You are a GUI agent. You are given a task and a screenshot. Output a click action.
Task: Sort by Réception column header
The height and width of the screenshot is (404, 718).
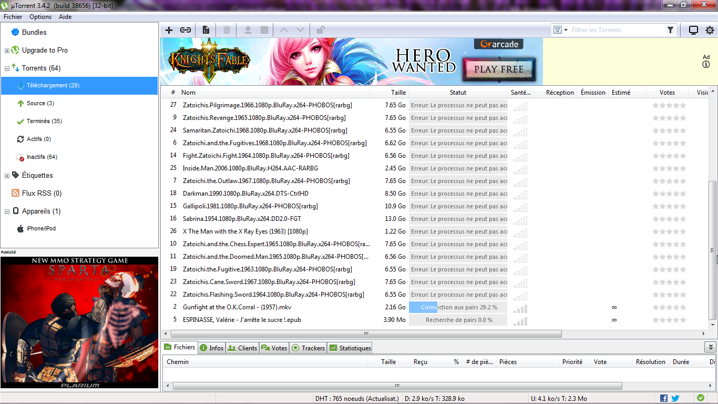(x=556, y=93)
